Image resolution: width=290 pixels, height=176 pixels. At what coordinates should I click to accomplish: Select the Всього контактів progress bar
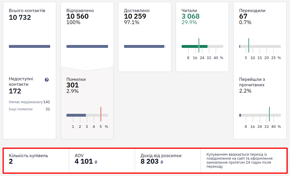tap(30, 46)
